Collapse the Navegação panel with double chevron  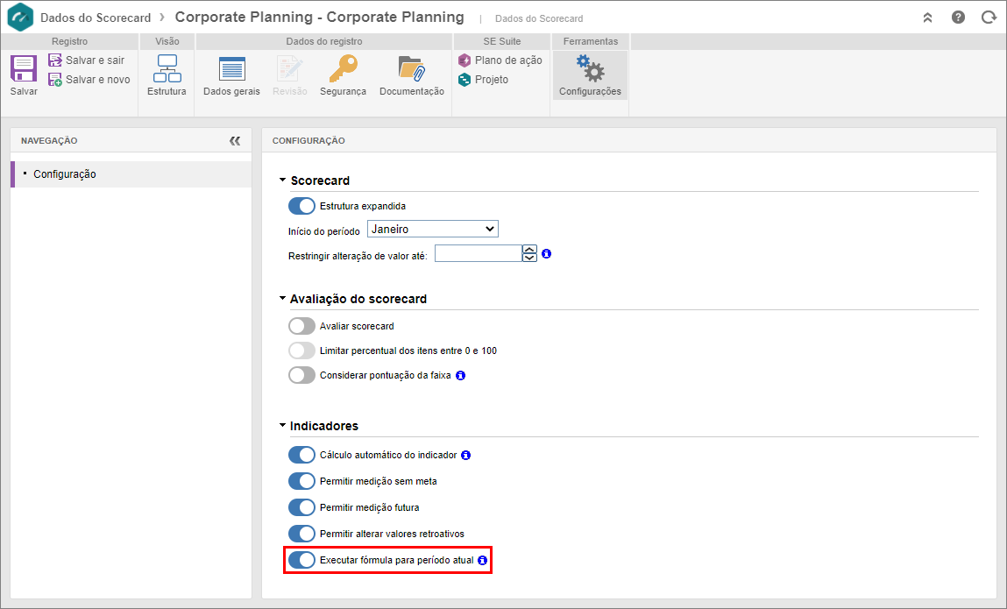235,141
